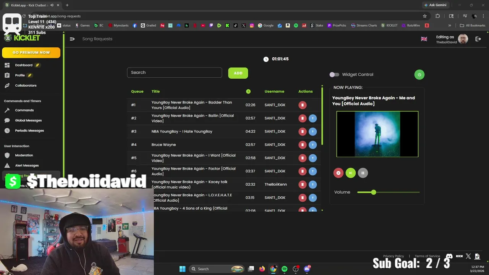Toggle the Widget Control switch
489x275 pixels.
pyautogui.click(x=334, y=74)
